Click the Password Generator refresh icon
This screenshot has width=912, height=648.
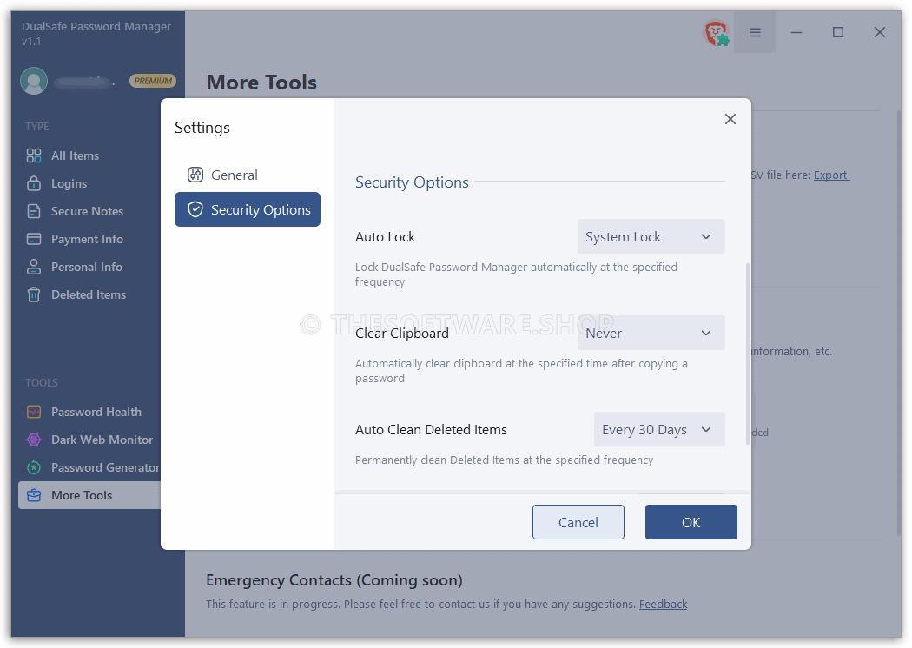click(34, 467)
